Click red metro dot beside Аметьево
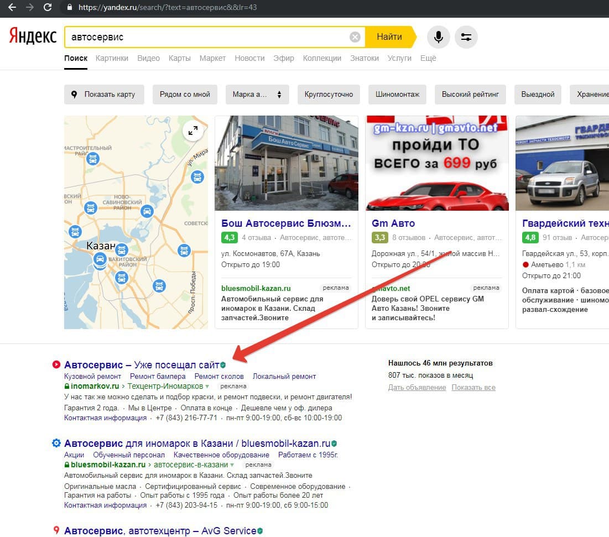The image size is (609, 537). (525, 265)
